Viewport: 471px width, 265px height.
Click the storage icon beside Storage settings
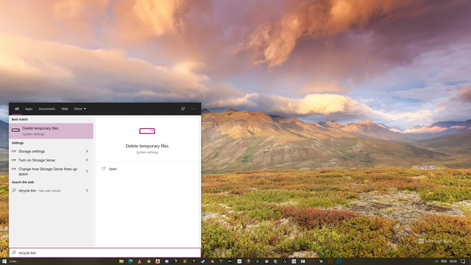point(14,151)
